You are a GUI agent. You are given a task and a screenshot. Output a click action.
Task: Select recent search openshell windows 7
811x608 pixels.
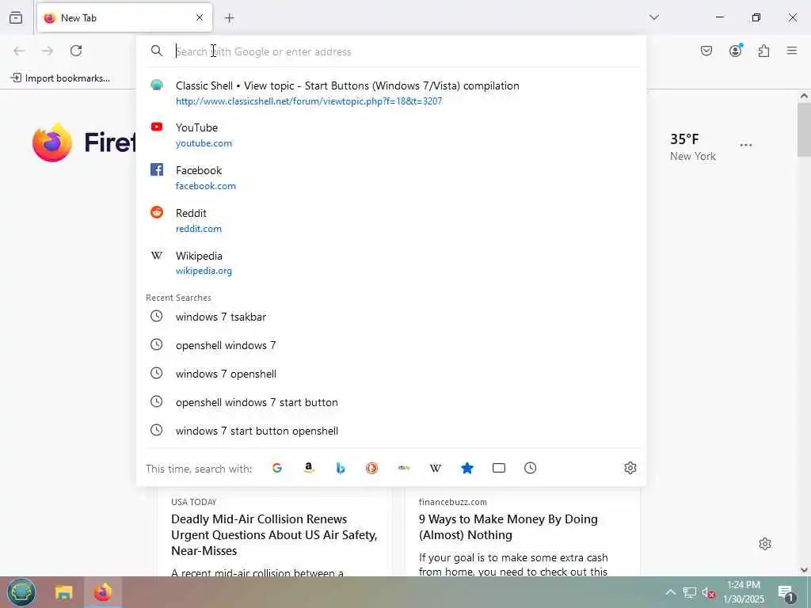tap(391, 345)
